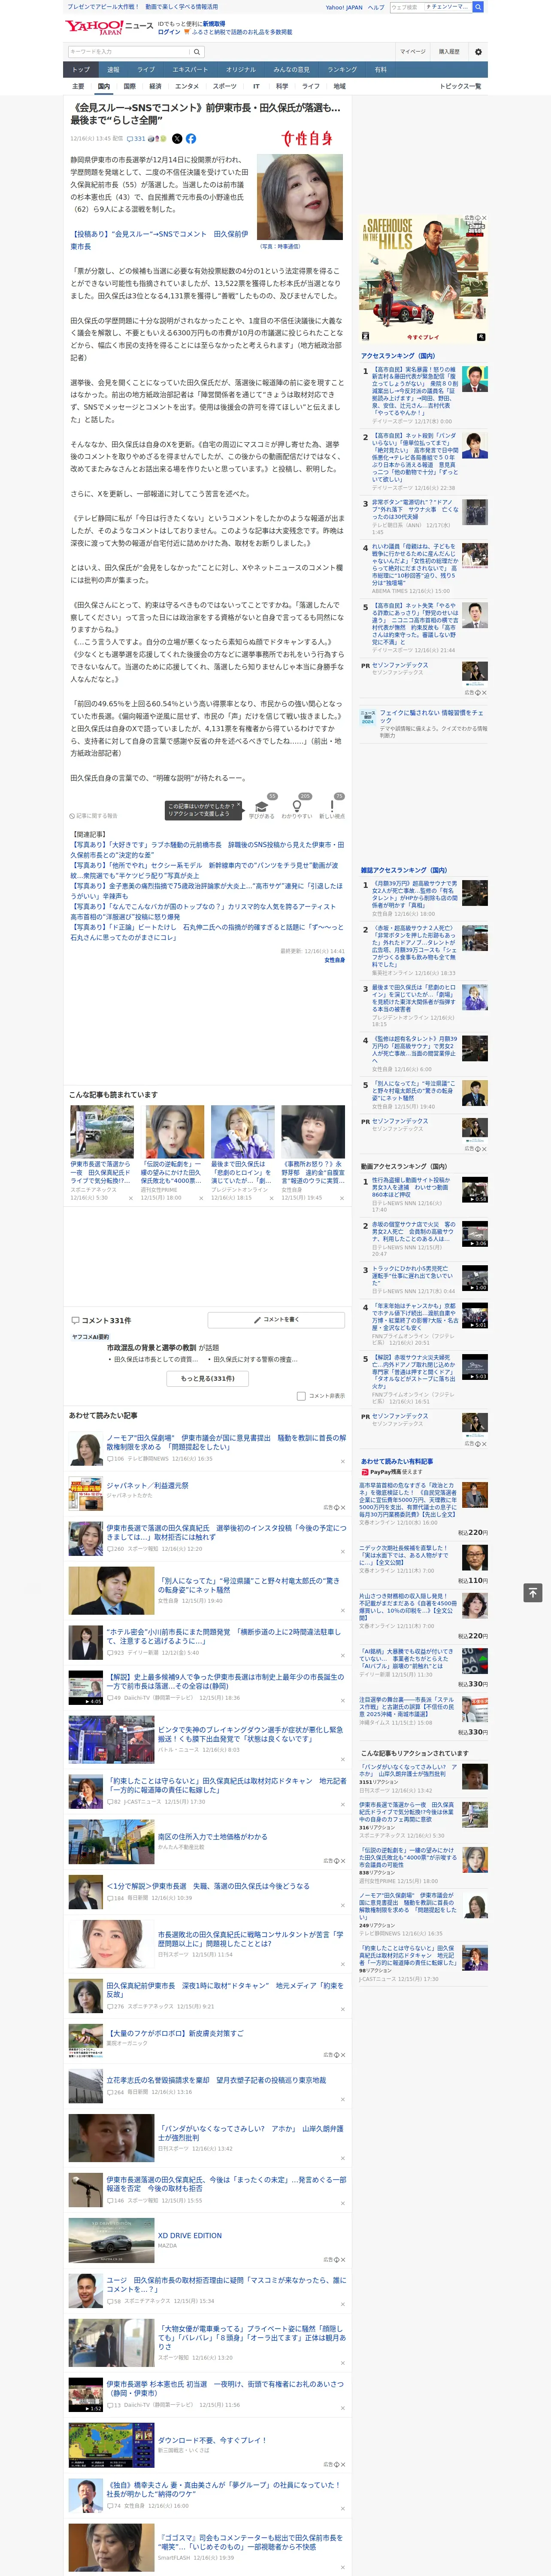This screenshot has height=2576, width=551.
Task: Share article on Facebook icon
Action: coord(191,139)
